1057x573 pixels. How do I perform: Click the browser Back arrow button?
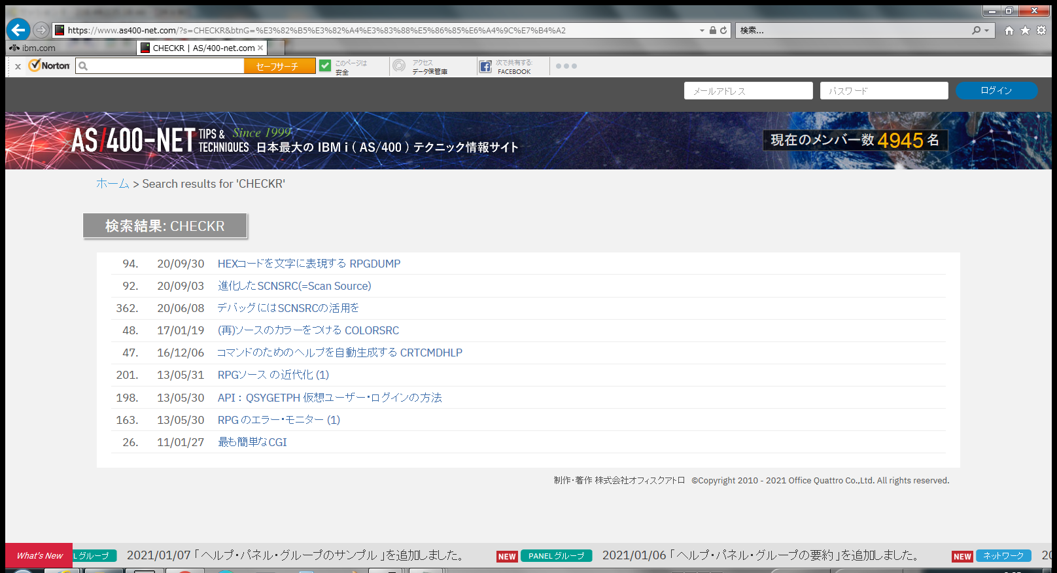click(x=18, y=29)
